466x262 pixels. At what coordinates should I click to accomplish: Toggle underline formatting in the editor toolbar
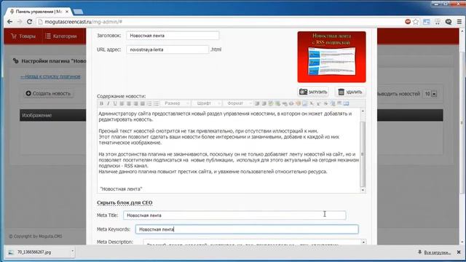[115, 103]
